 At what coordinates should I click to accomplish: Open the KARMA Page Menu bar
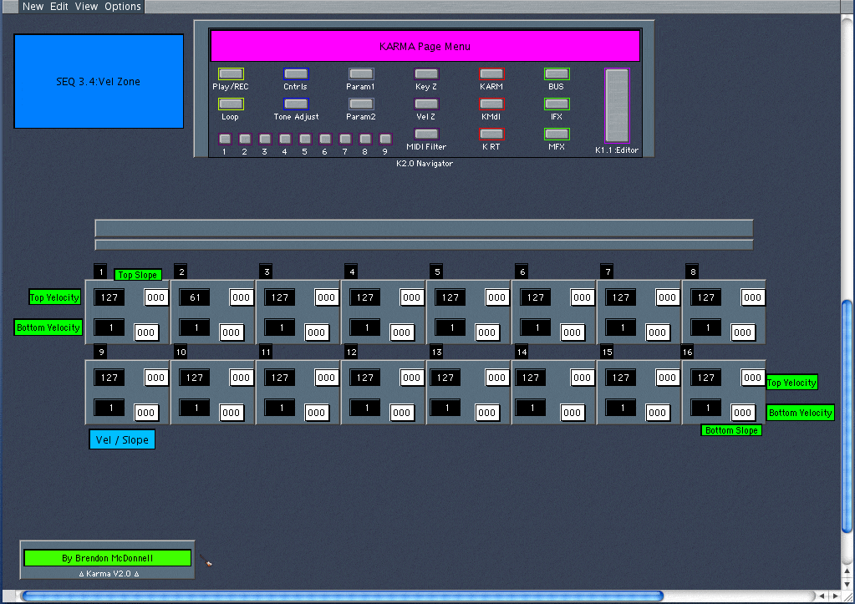coord(425,47)
